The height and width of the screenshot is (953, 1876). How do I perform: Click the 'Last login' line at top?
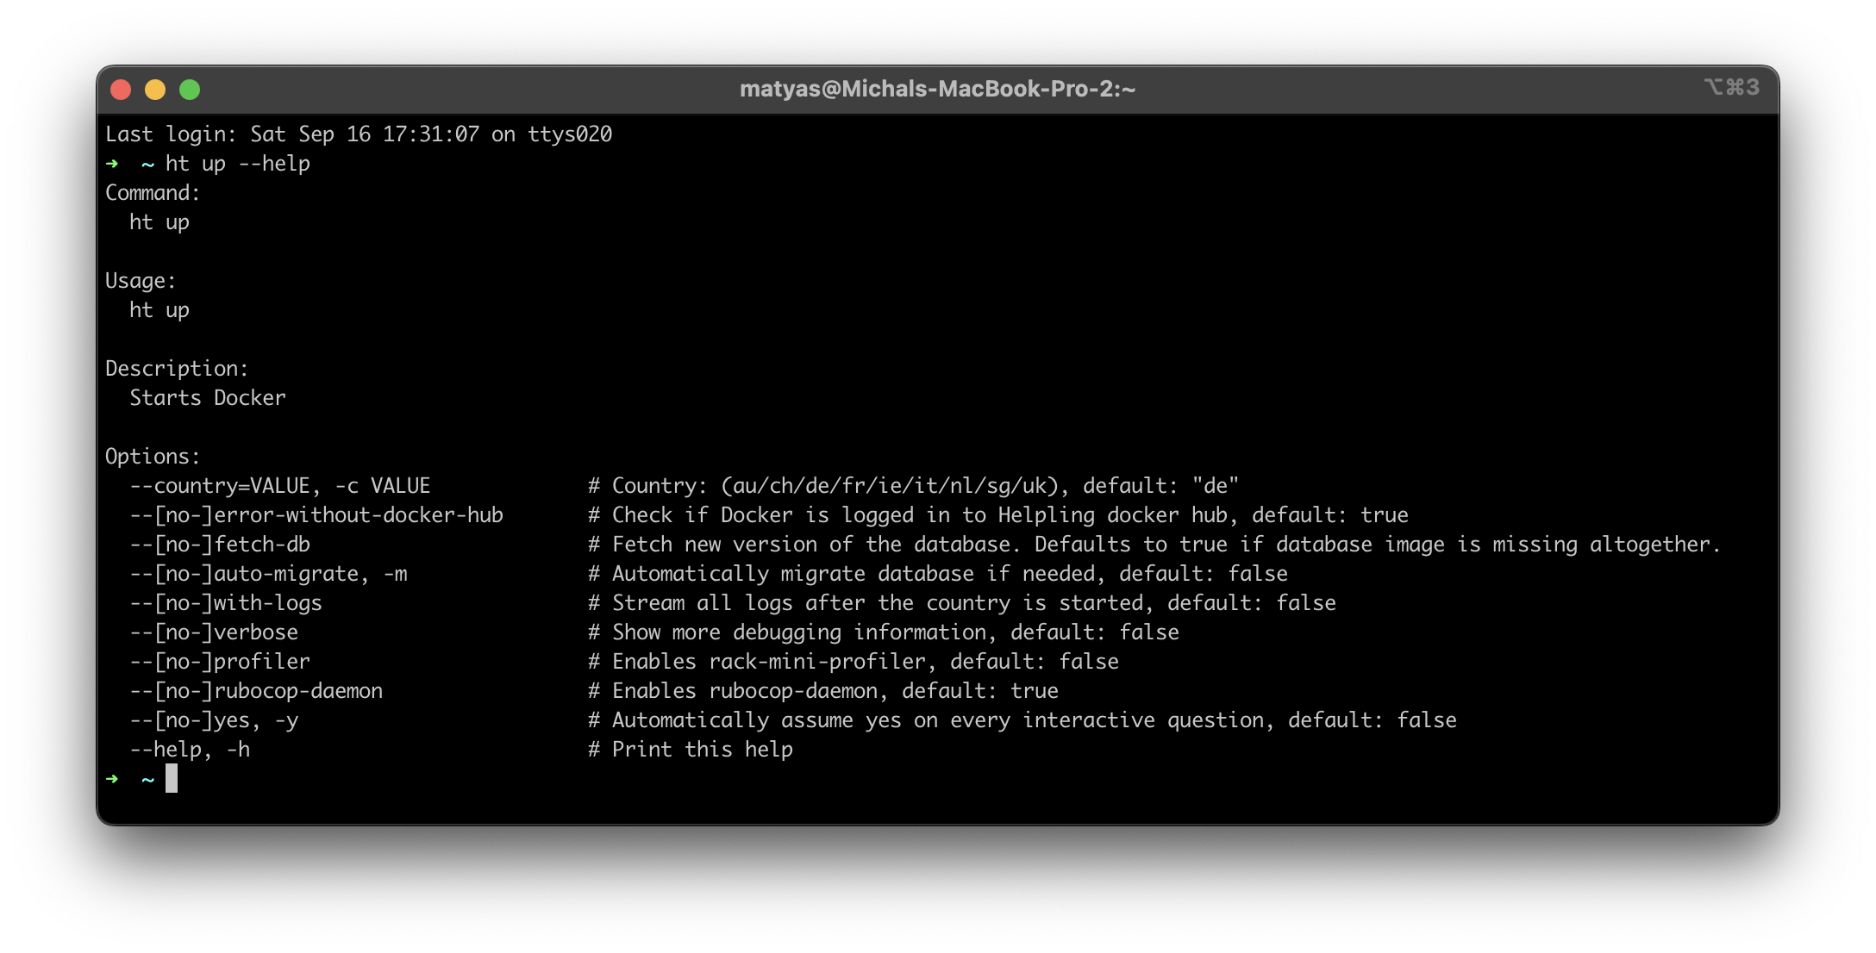click(358, 134)
